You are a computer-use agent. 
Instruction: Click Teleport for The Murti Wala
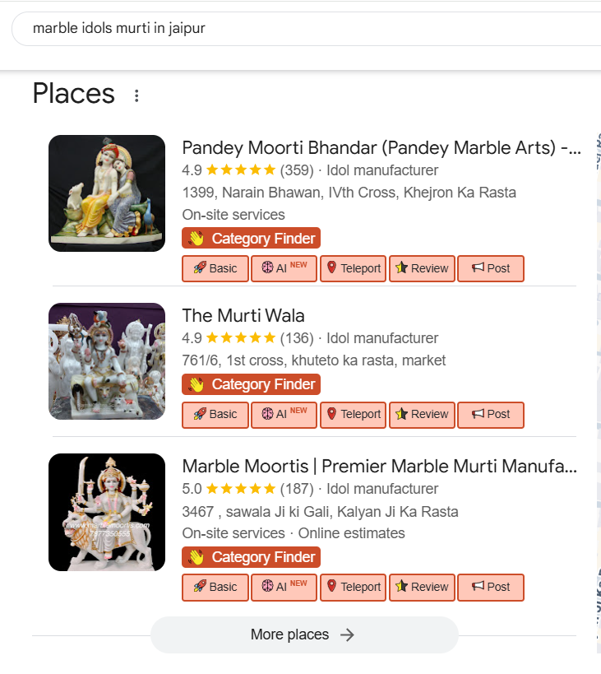tap(353, 414)
